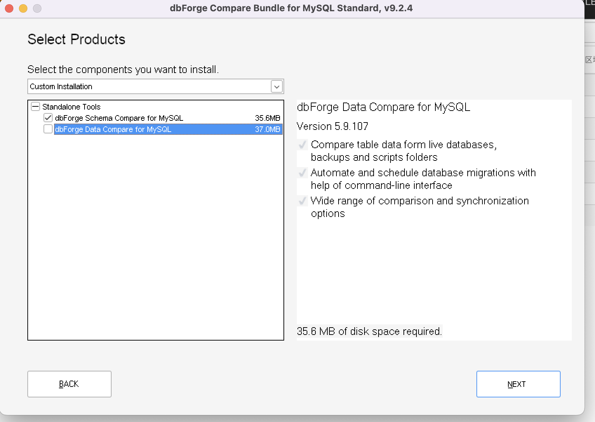Image resolution: width=595 pixels, height=422 pixels.
Task: Click the disk space required message
Action: pos(369,331)
